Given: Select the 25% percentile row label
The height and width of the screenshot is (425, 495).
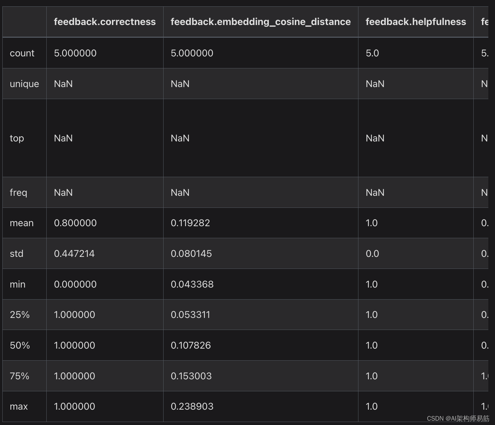Looking at the screenshot, I should (19, 315).
